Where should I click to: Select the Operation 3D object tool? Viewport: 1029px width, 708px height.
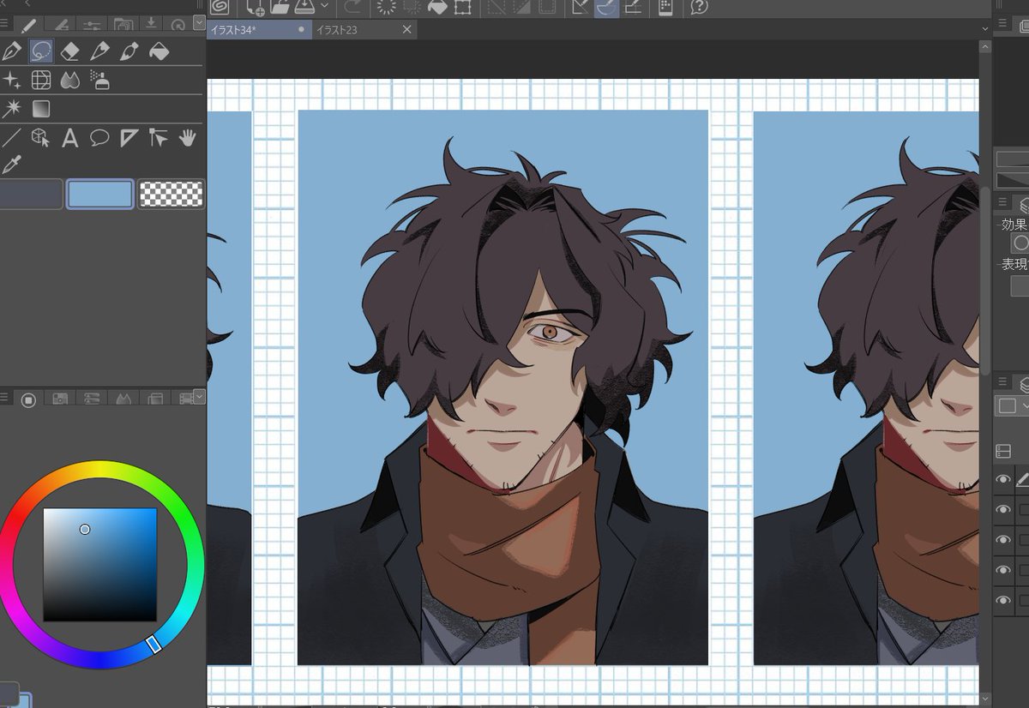40,137
